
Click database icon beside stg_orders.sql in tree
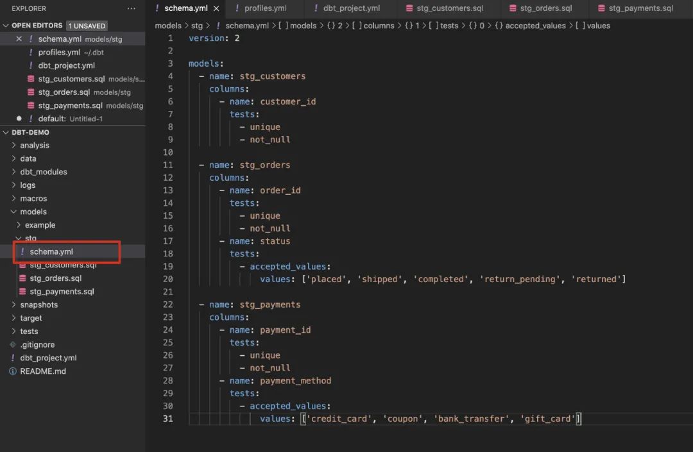click(x=22, y=278)
